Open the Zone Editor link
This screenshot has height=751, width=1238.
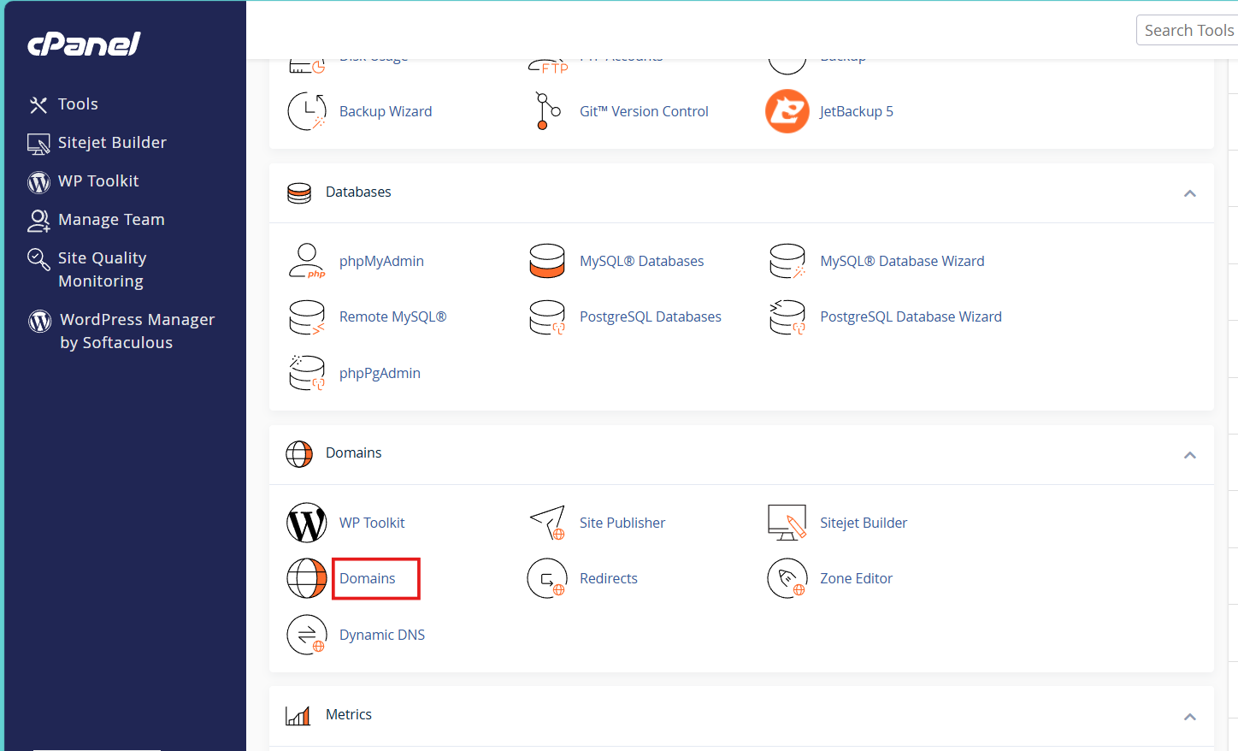click(856, 578)
